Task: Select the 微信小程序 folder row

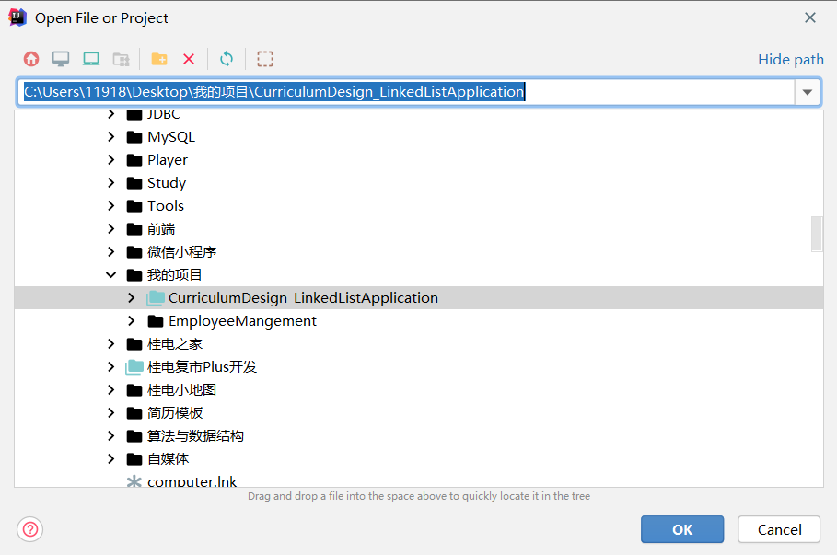Action: click(418, 252)
